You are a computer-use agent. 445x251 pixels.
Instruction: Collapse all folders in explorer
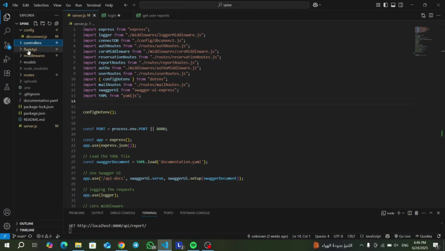click(57, 24)
